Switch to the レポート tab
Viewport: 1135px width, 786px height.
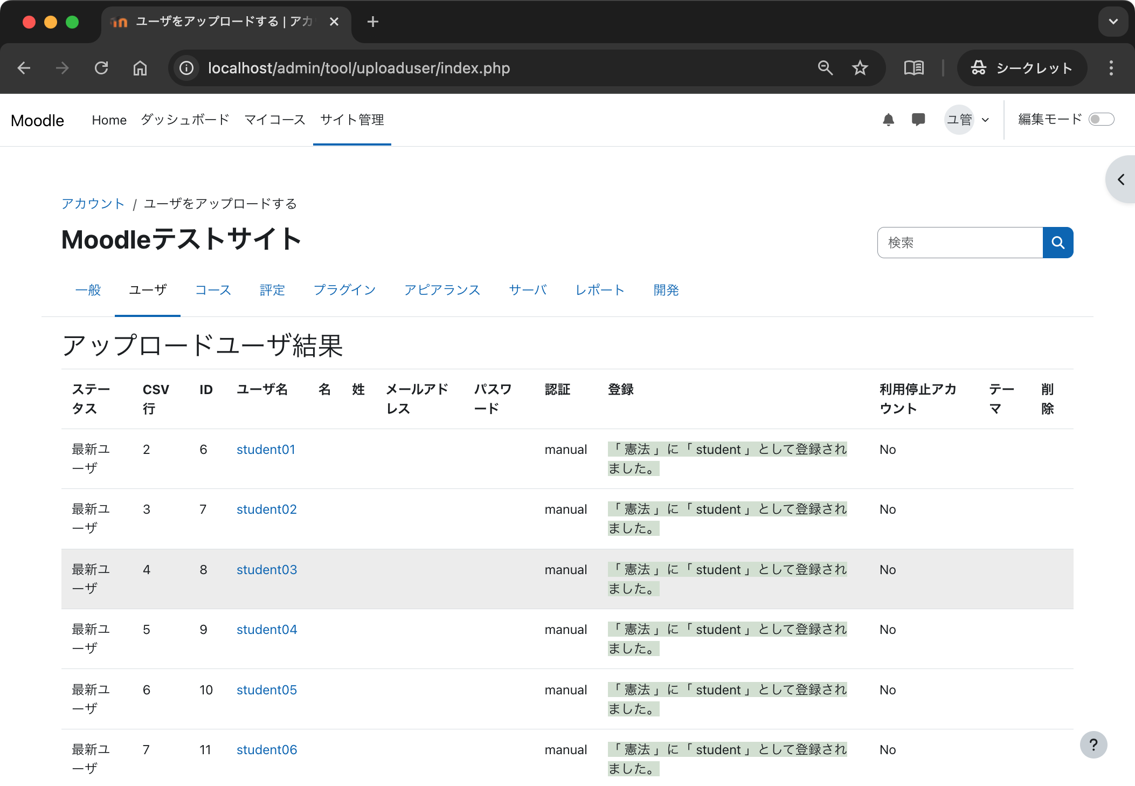click(599, 290)
